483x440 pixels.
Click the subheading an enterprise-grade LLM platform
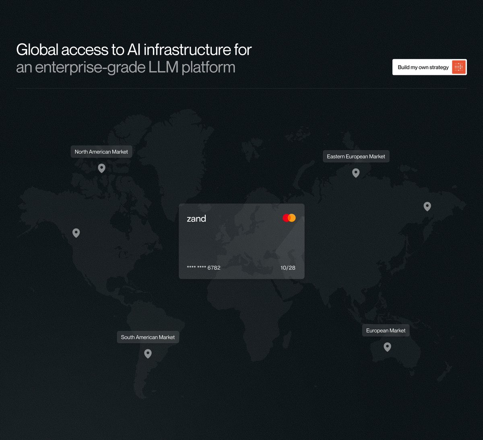click(x=126, y=67)
